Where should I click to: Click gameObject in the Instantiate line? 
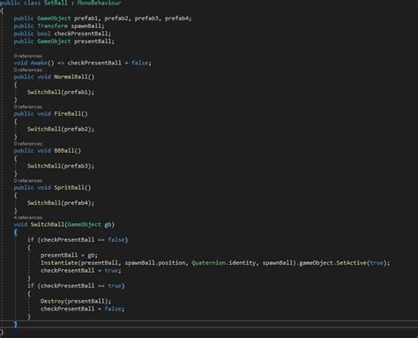pyautogui.click(x=316, y=263)
